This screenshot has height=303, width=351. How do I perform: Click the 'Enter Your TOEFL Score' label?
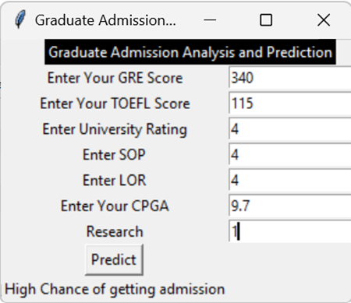click(x=115, y=103)
